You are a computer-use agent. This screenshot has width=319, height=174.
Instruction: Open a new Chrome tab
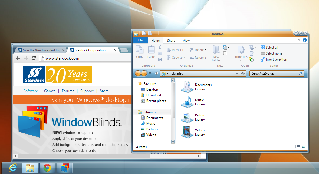(124, 51)
